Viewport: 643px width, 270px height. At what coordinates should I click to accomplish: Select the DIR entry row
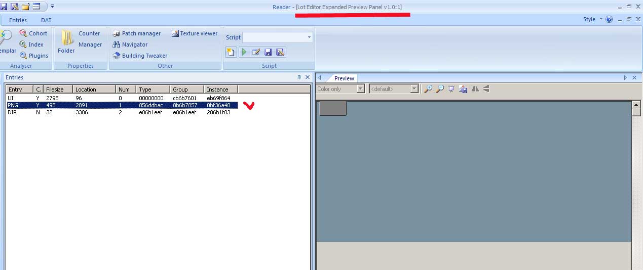click(x=122, y=112)
